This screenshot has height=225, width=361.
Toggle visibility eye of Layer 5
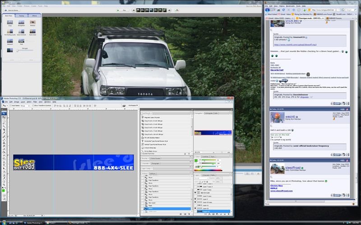195,199
